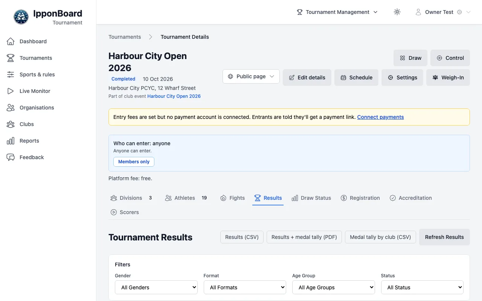Image resolution: width=482 pixels, height=301 pixels.
Task: Open the tournament Schedule
Action: [356, 78]
